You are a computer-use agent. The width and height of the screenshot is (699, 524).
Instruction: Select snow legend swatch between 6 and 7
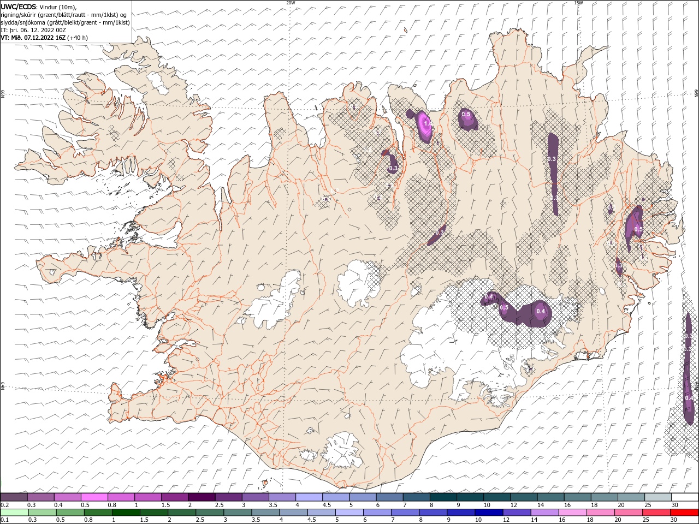click(389, 497)
